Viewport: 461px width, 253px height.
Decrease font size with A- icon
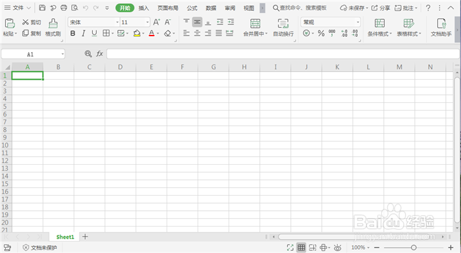coord(167,22)
